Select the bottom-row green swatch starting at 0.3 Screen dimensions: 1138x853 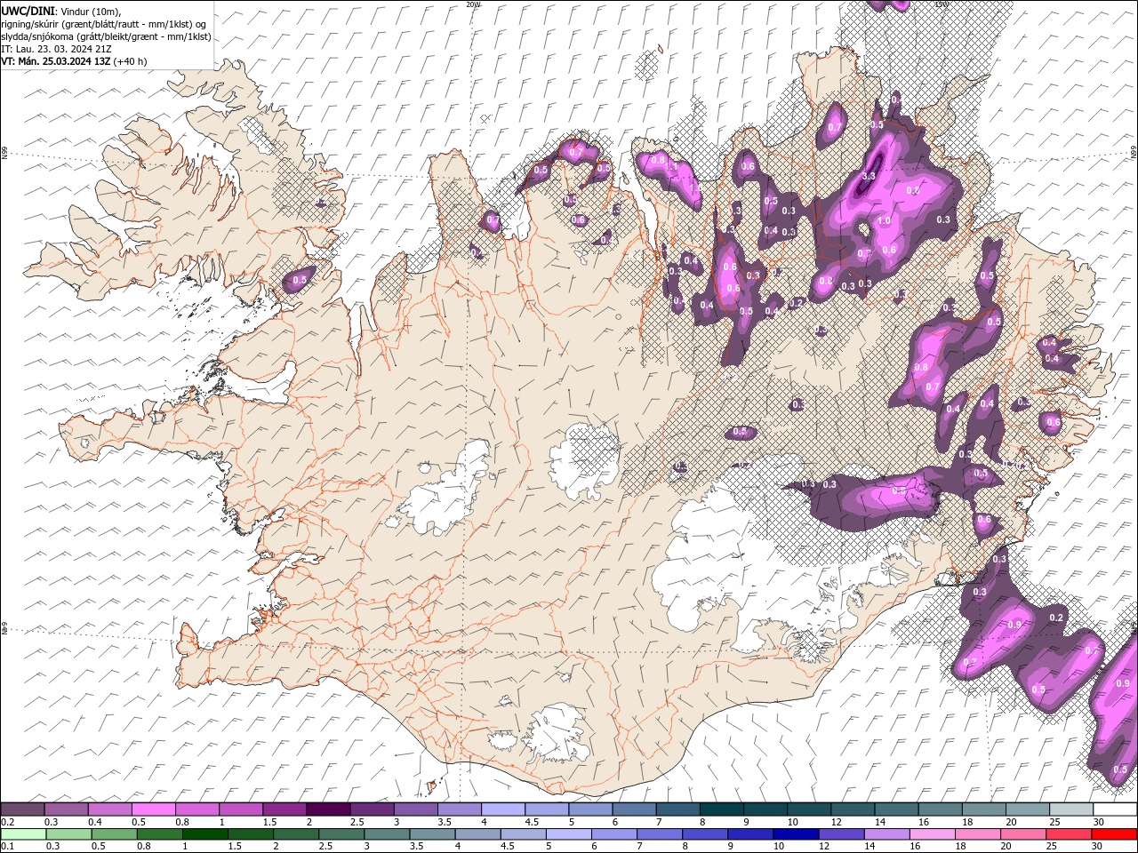69,834
